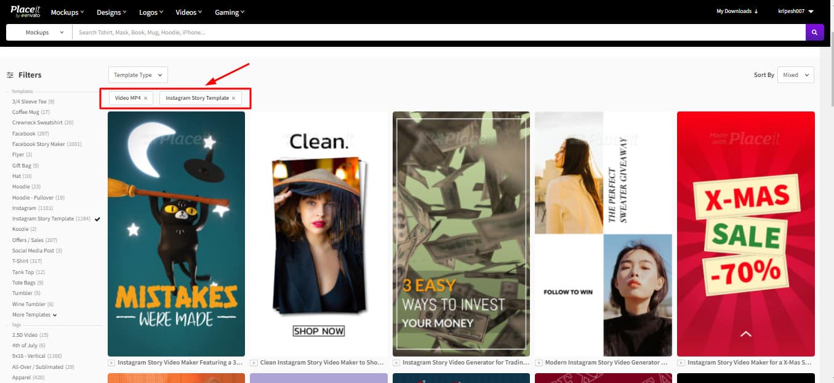Select the T-Shirt template filter

[21, 261]
